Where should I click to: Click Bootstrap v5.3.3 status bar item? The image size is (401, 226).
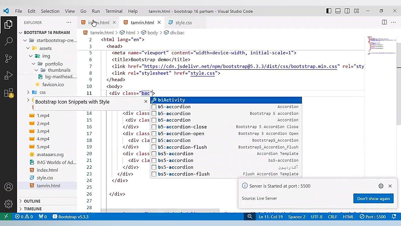coord(71,217)
